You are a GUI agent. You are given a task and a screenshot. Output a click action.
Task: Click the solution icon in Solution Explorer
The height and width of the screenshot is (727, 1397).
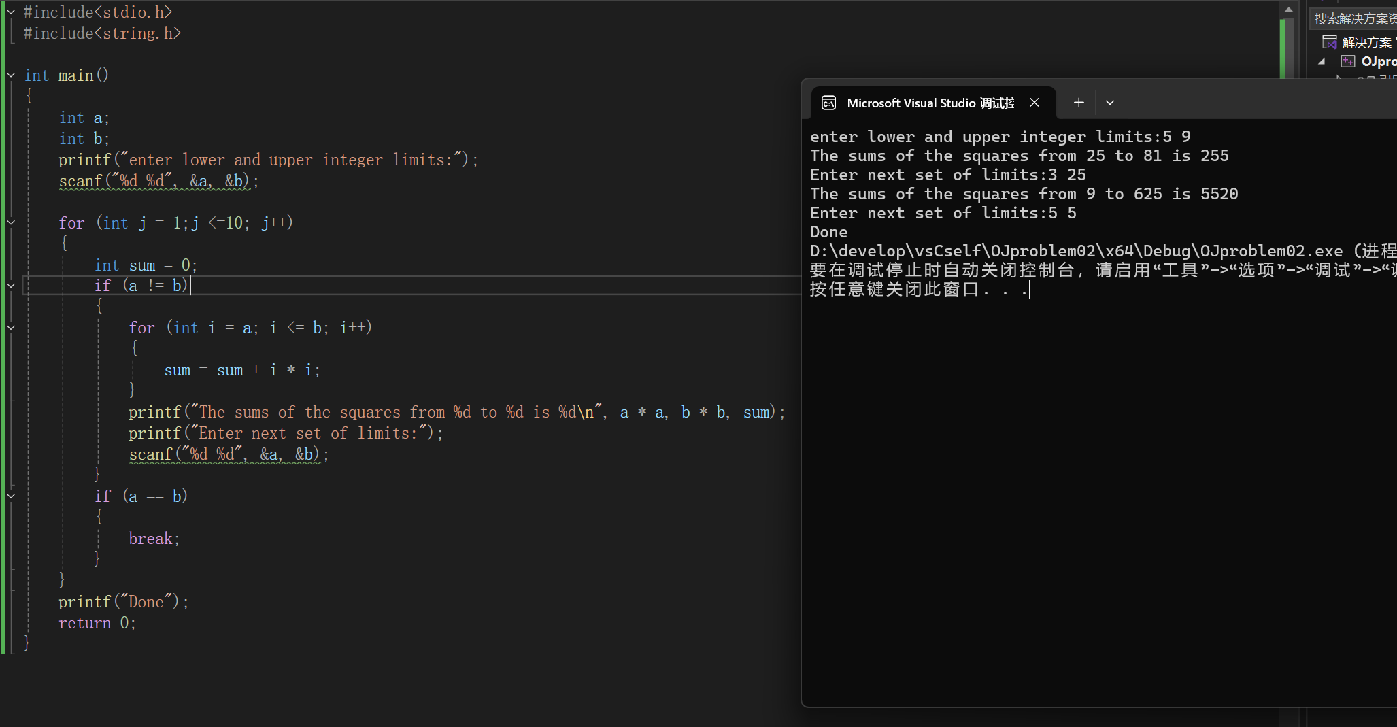click(1329, 42)
